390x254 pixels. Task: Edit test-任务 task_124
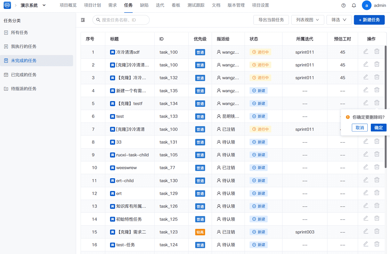(x=366, y=244)
